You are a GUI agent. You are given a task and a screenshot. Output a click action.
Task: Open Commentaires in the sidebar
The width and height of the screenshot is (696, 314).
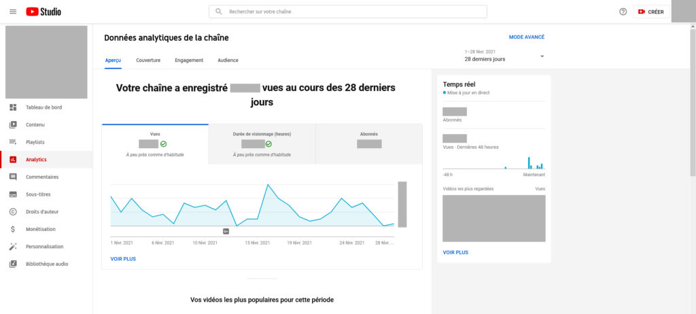(x=42, y=177)
